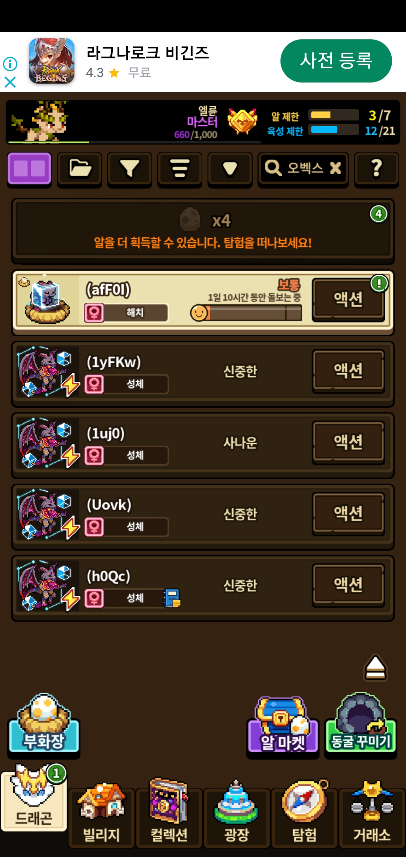Click the care progress bar for afF0l
This screenshot has height=857, width=406.
tap(247, 313)
